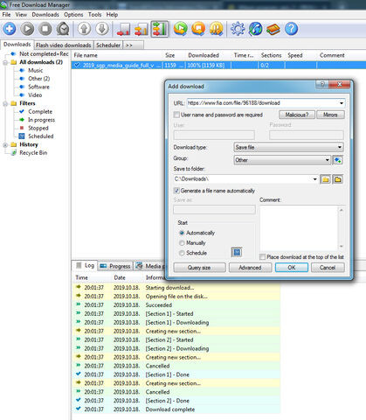This screenshot has height=420, width=366.
Task: Click the schedule settings icon next to Schedule
Action: [237, 252]
